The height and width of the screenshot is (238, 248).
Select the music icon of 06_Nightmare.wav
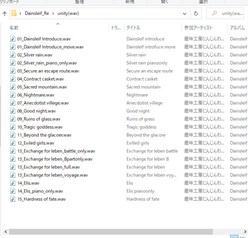coord(13,95)
